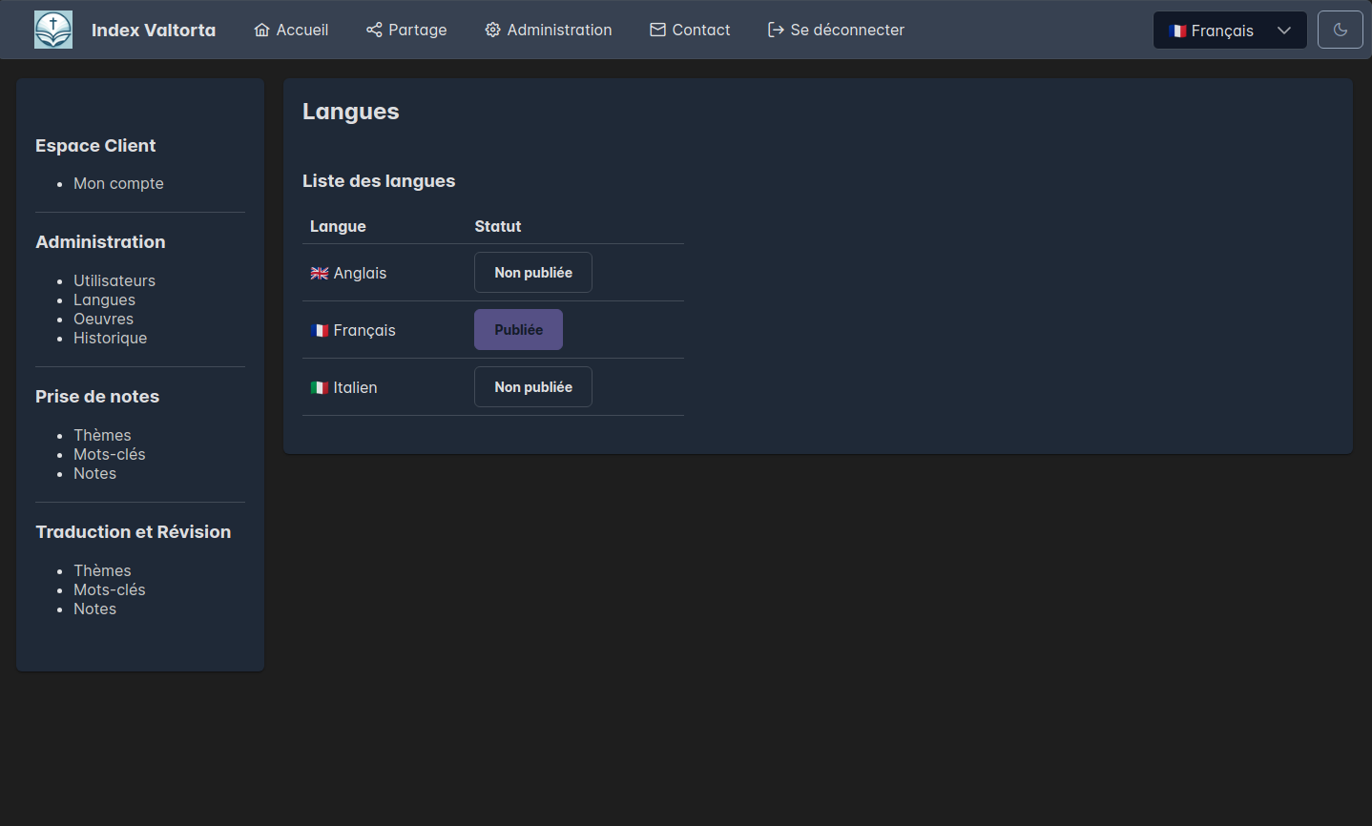Open the Français language dropdown
Viewport: 1372px width, 826px height.
coord(1221,31)
